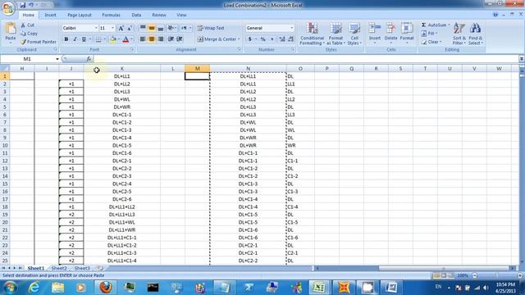This screenshot has width=525, height=295.
Task: Click the Percent Style icon
Action: coord(263,39)
